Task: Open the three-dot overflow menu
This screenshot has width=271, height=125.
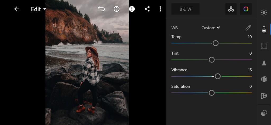Action: pos(161,9)
